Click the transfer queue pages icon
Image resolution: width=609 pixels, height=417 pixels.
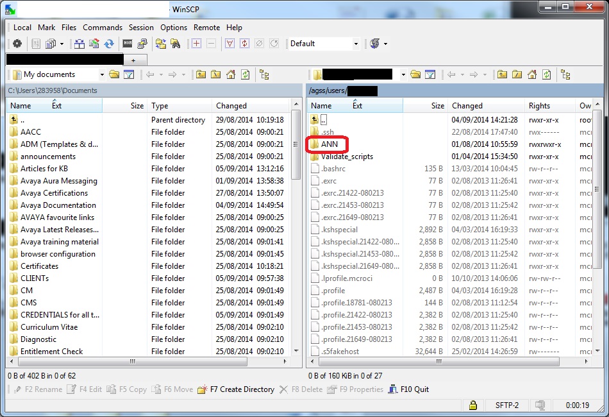click(51, 44)
